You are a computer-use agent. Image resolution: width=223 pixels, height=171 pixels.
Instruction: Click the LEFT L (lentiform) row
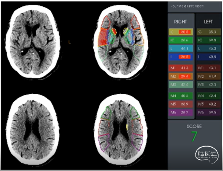coord(209,49)
